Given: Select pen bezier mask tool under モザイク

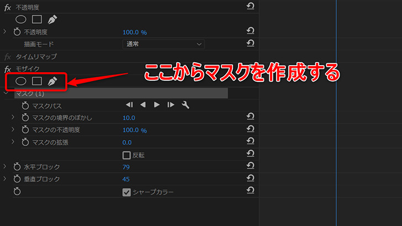Looking at the screenshot, I should (x=52, y=82).
